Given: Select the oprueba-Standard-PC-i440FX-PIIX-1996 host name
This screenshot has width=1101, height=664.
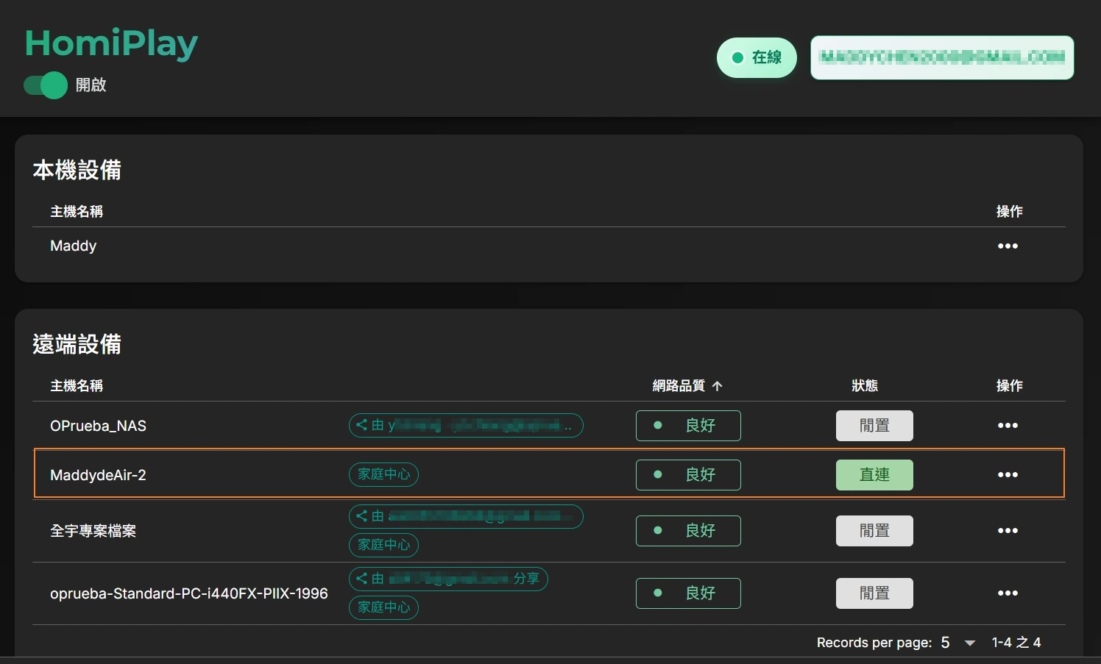Looking at the screenshot, I should [189, 593].
